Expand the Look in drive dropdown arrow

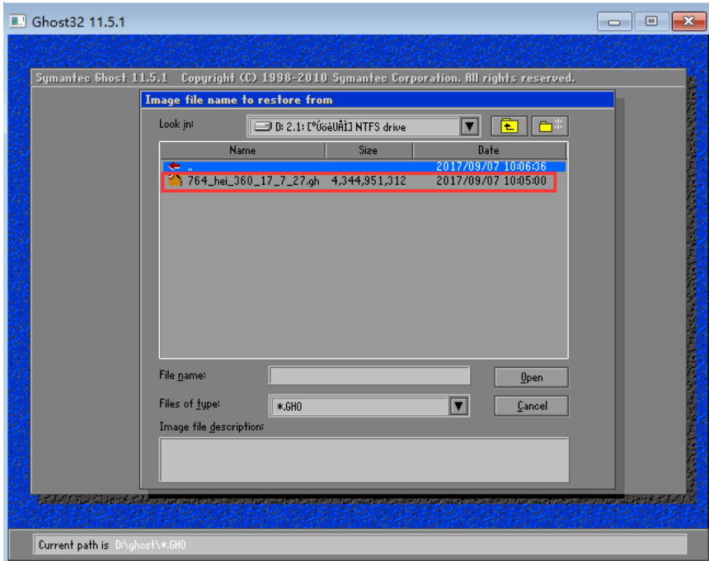[469, 126]
